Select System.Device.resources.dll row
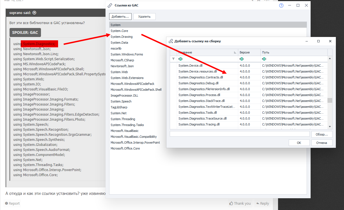 pos(249,71)
